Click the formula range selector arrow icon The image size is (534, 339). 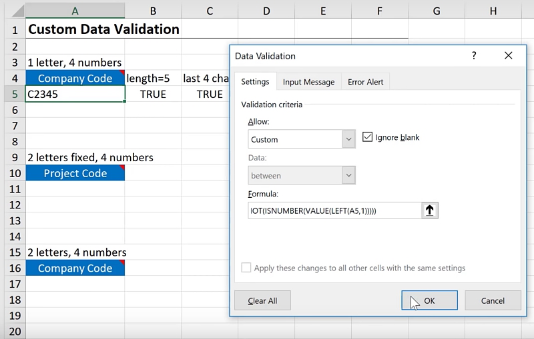430,210
